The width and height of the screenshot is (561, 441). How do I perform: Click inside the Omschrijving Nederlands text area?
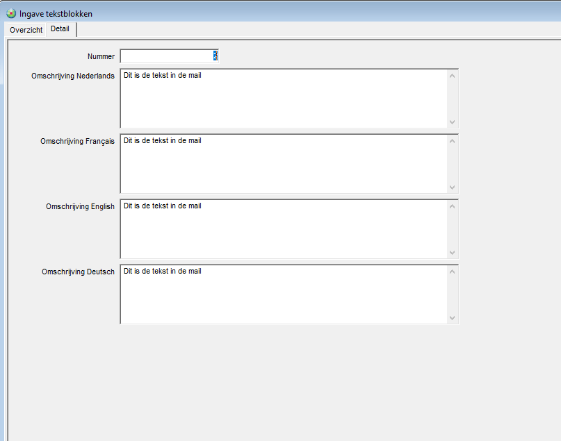[x=282, y=98]
